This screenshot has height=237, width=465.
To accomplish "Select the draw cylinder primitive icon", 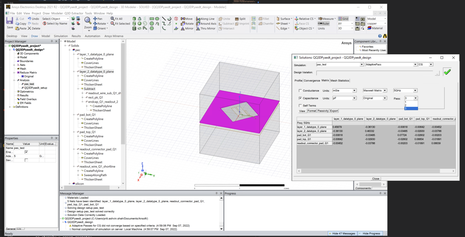I will [134, 23].
